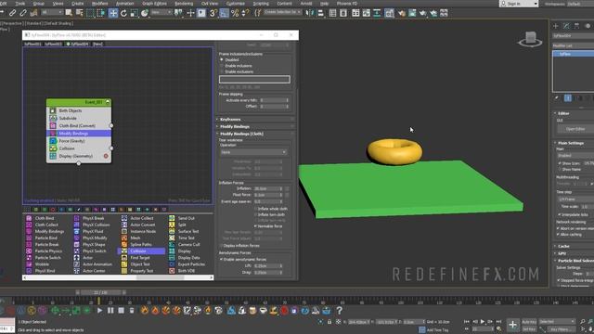The width and height of the screenshot is (594, 334).
Task: Collapse the Modify Bindings [Cloth] rollout
Action: 255,134
